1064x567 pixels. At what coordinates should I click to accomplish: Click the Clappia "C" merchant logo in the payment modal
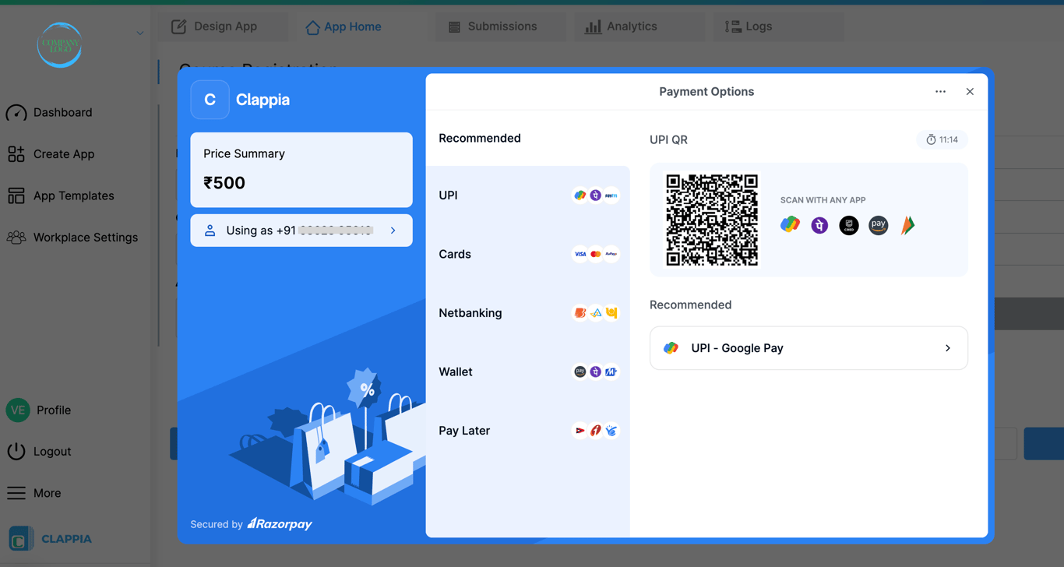click(x=210, y=100)
